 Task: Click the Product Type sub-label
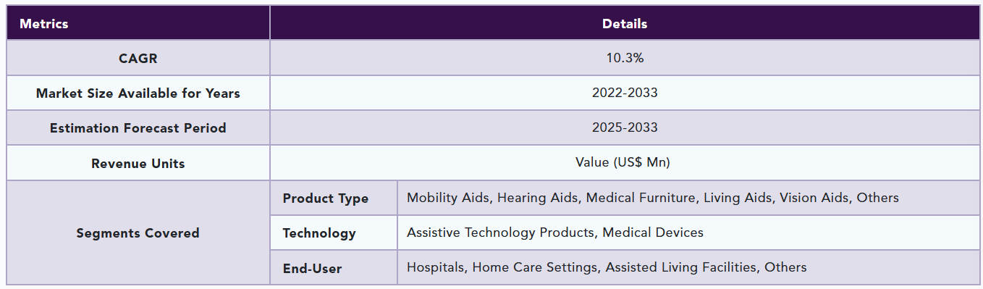pos(326,198)
